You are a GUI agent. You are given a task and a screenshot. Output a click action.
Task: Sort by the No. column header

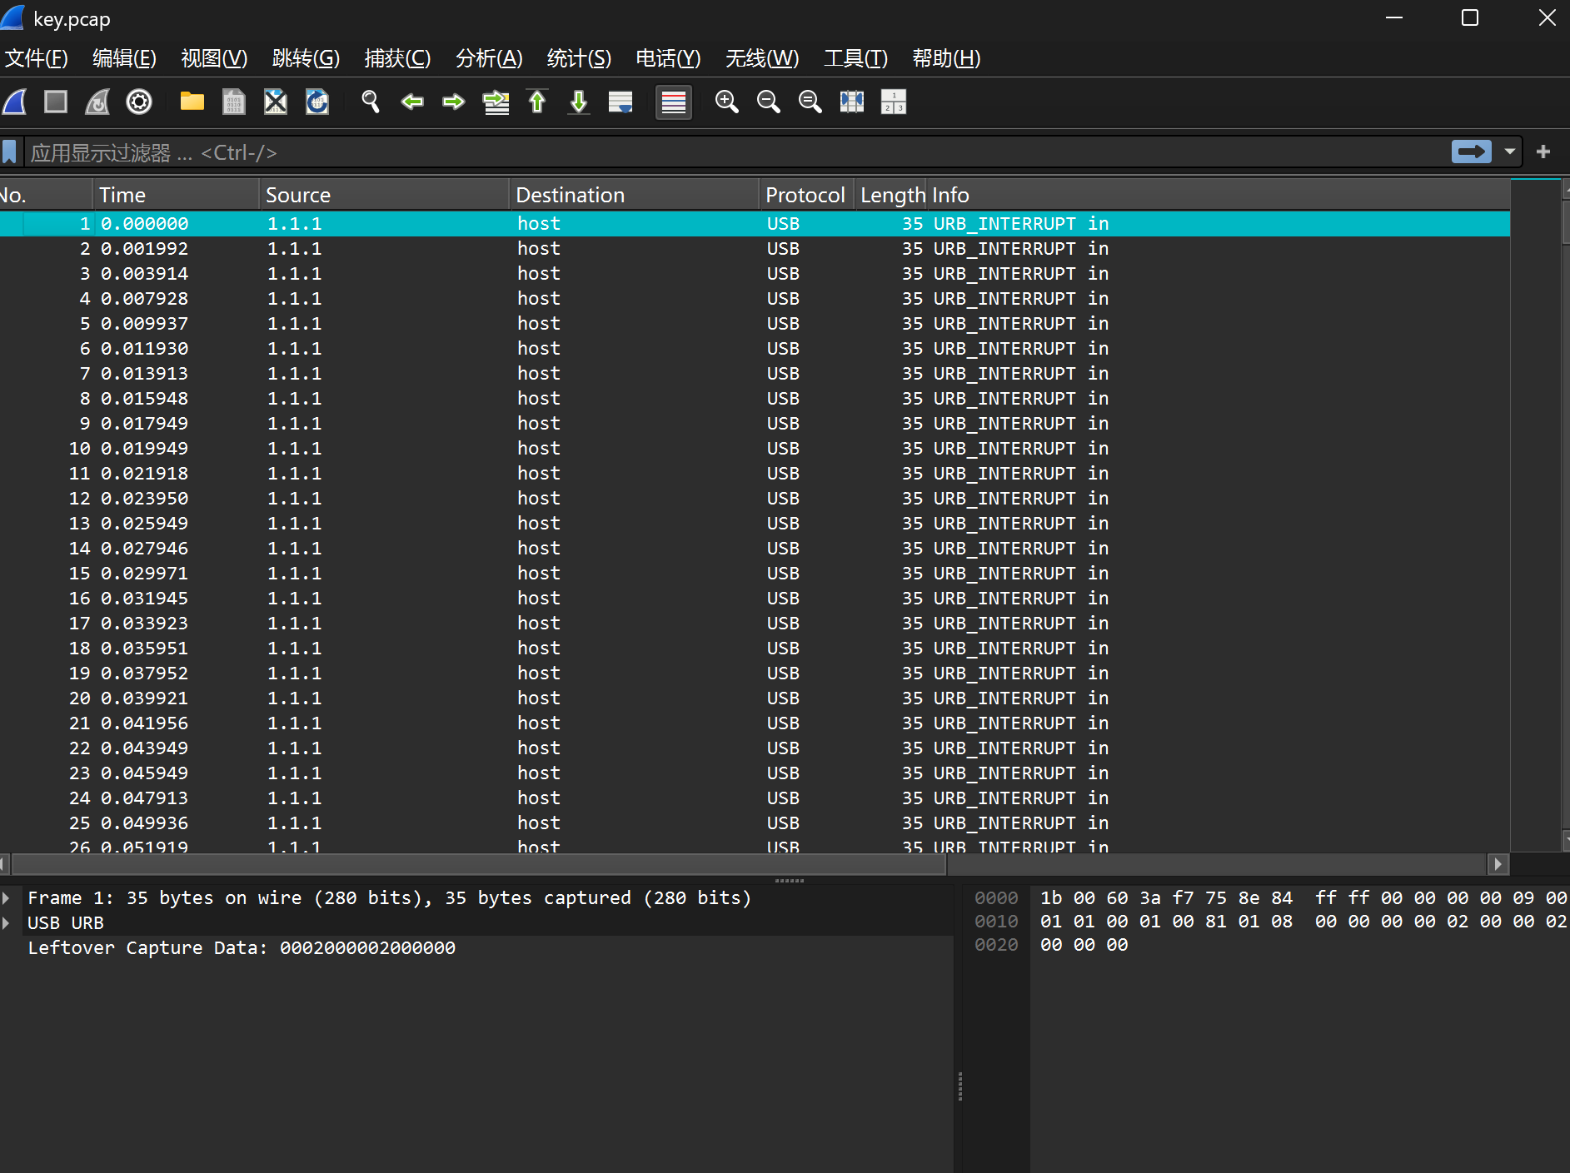click(x=46, y=195)
